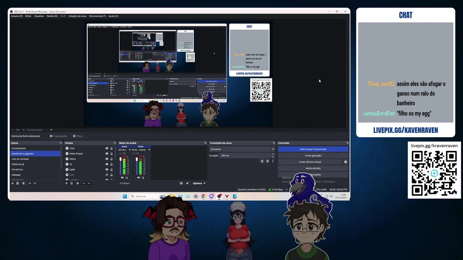This screenshot has width=463, height=260.
Task: Open the Painéis menu
Action: (x=52, y=16)
